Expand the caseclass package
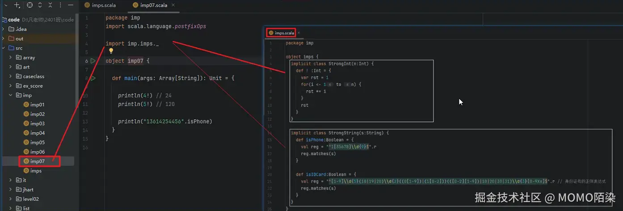This screenshot has width=623, height=211. (11, 76)
